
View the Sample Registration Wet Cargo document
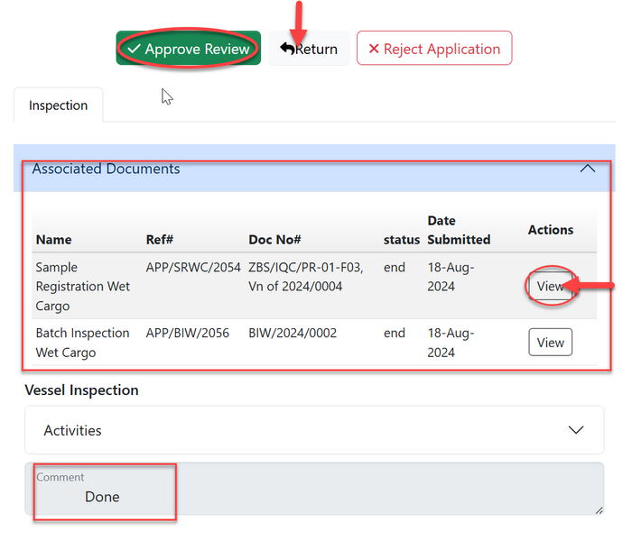550,287
